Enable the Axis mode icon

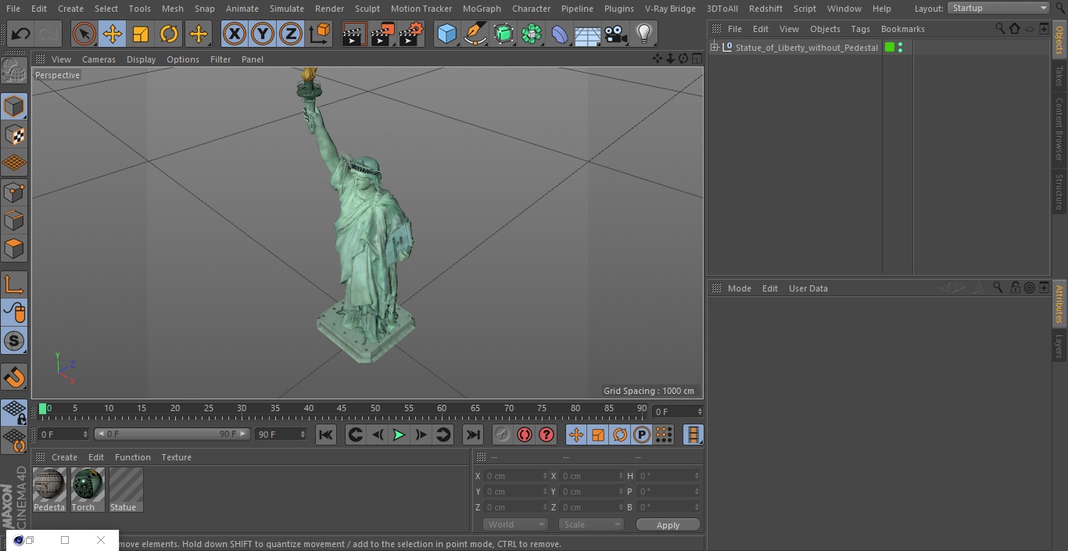click(x=14, y=284)
